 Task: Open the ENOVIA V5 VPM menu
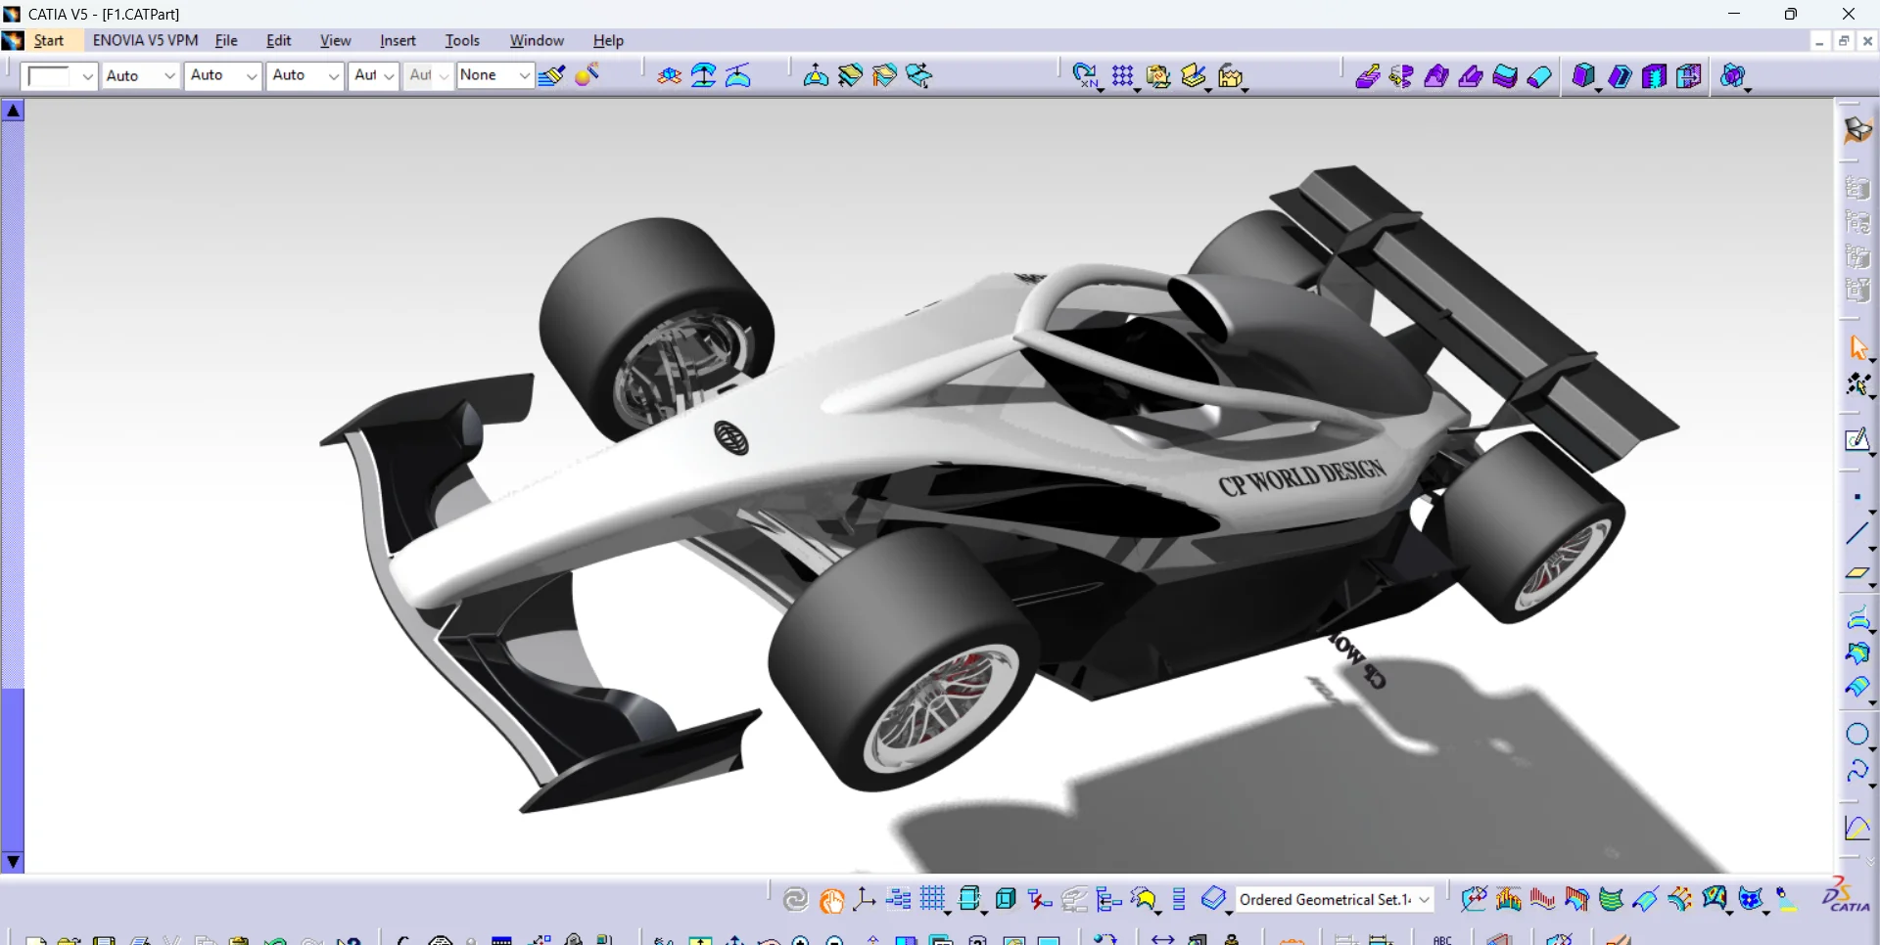pyautogui.click(x=145, y=40)
